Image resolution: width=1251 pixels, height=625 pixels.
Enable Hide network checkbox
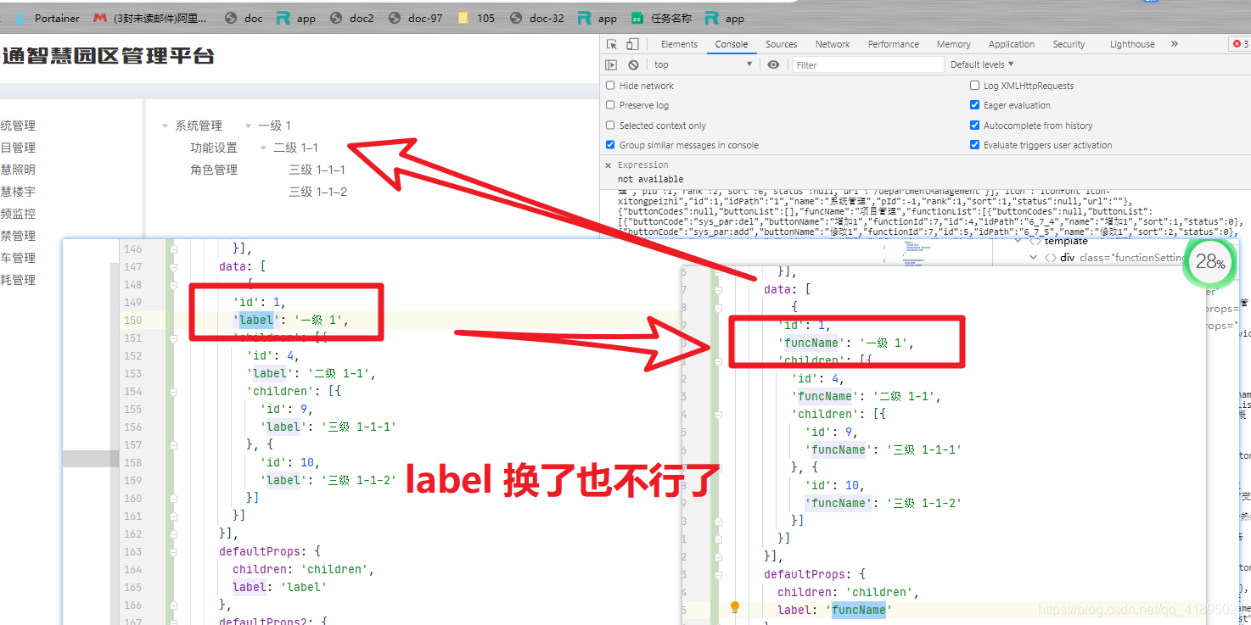(610, 86)
